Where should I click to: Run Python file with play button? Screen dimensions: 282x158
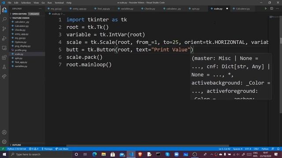(x=266, y=9)
